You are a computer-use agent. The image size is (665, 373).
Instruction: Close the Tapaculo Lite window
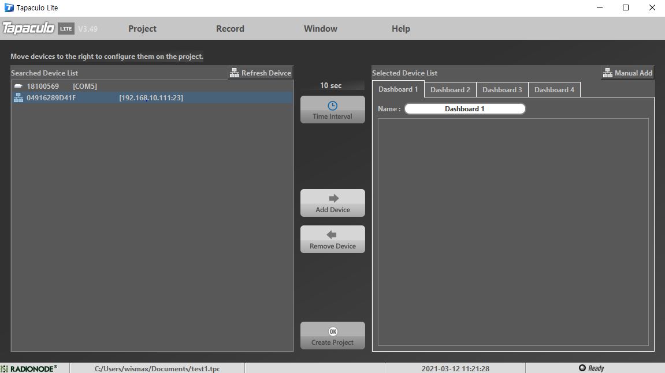tap(652, 7)
